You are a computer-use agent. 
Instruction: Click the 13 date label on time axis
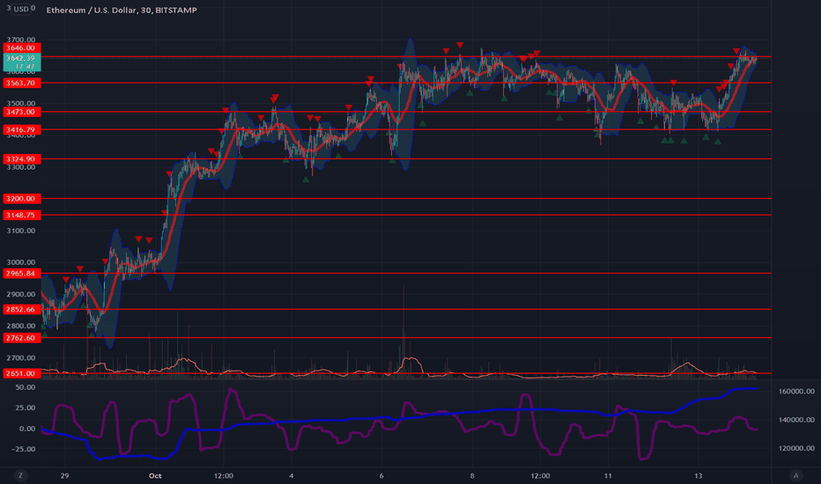[699, 475]
